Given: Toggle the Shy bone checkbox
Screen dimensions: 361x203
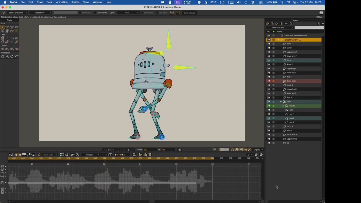Looking at the screenshot, I should (x=157, y=13).
